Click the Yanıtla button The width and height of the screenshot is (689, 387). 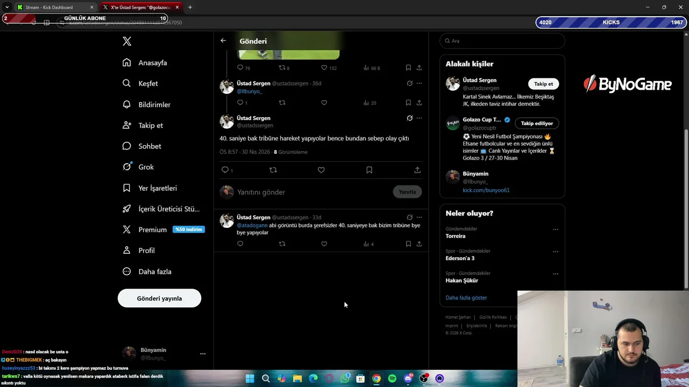pyautogui.click(x=407, y=192)
